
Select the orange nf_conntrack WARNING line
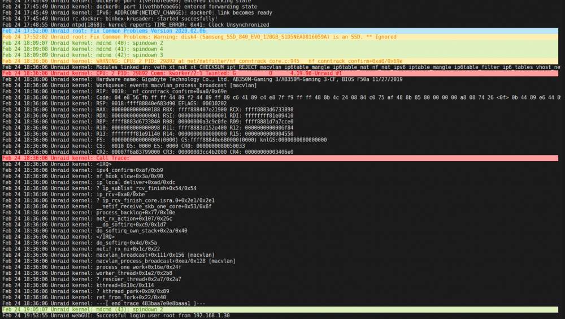click(x=280, y=61)
